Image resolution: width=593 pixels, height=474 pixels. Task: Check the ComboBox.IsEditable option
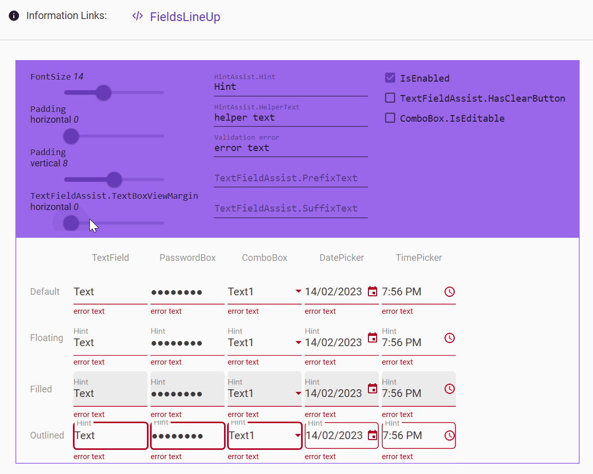[390, 118]
